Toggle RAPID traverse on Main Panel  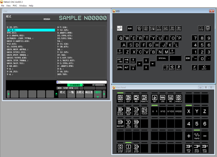[x=197, y=136]
